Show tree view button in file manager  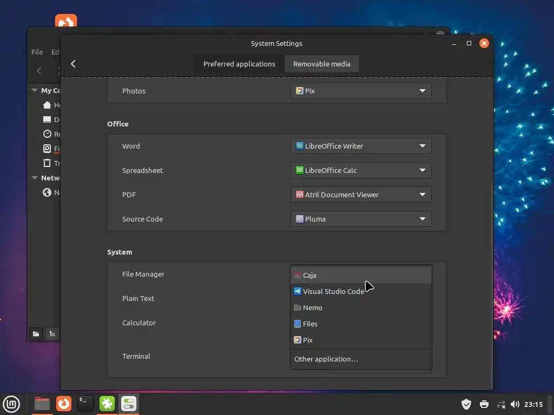[52, 334]
